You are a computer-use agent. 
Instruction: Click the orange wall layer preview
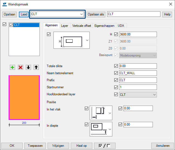pos(24,97)
